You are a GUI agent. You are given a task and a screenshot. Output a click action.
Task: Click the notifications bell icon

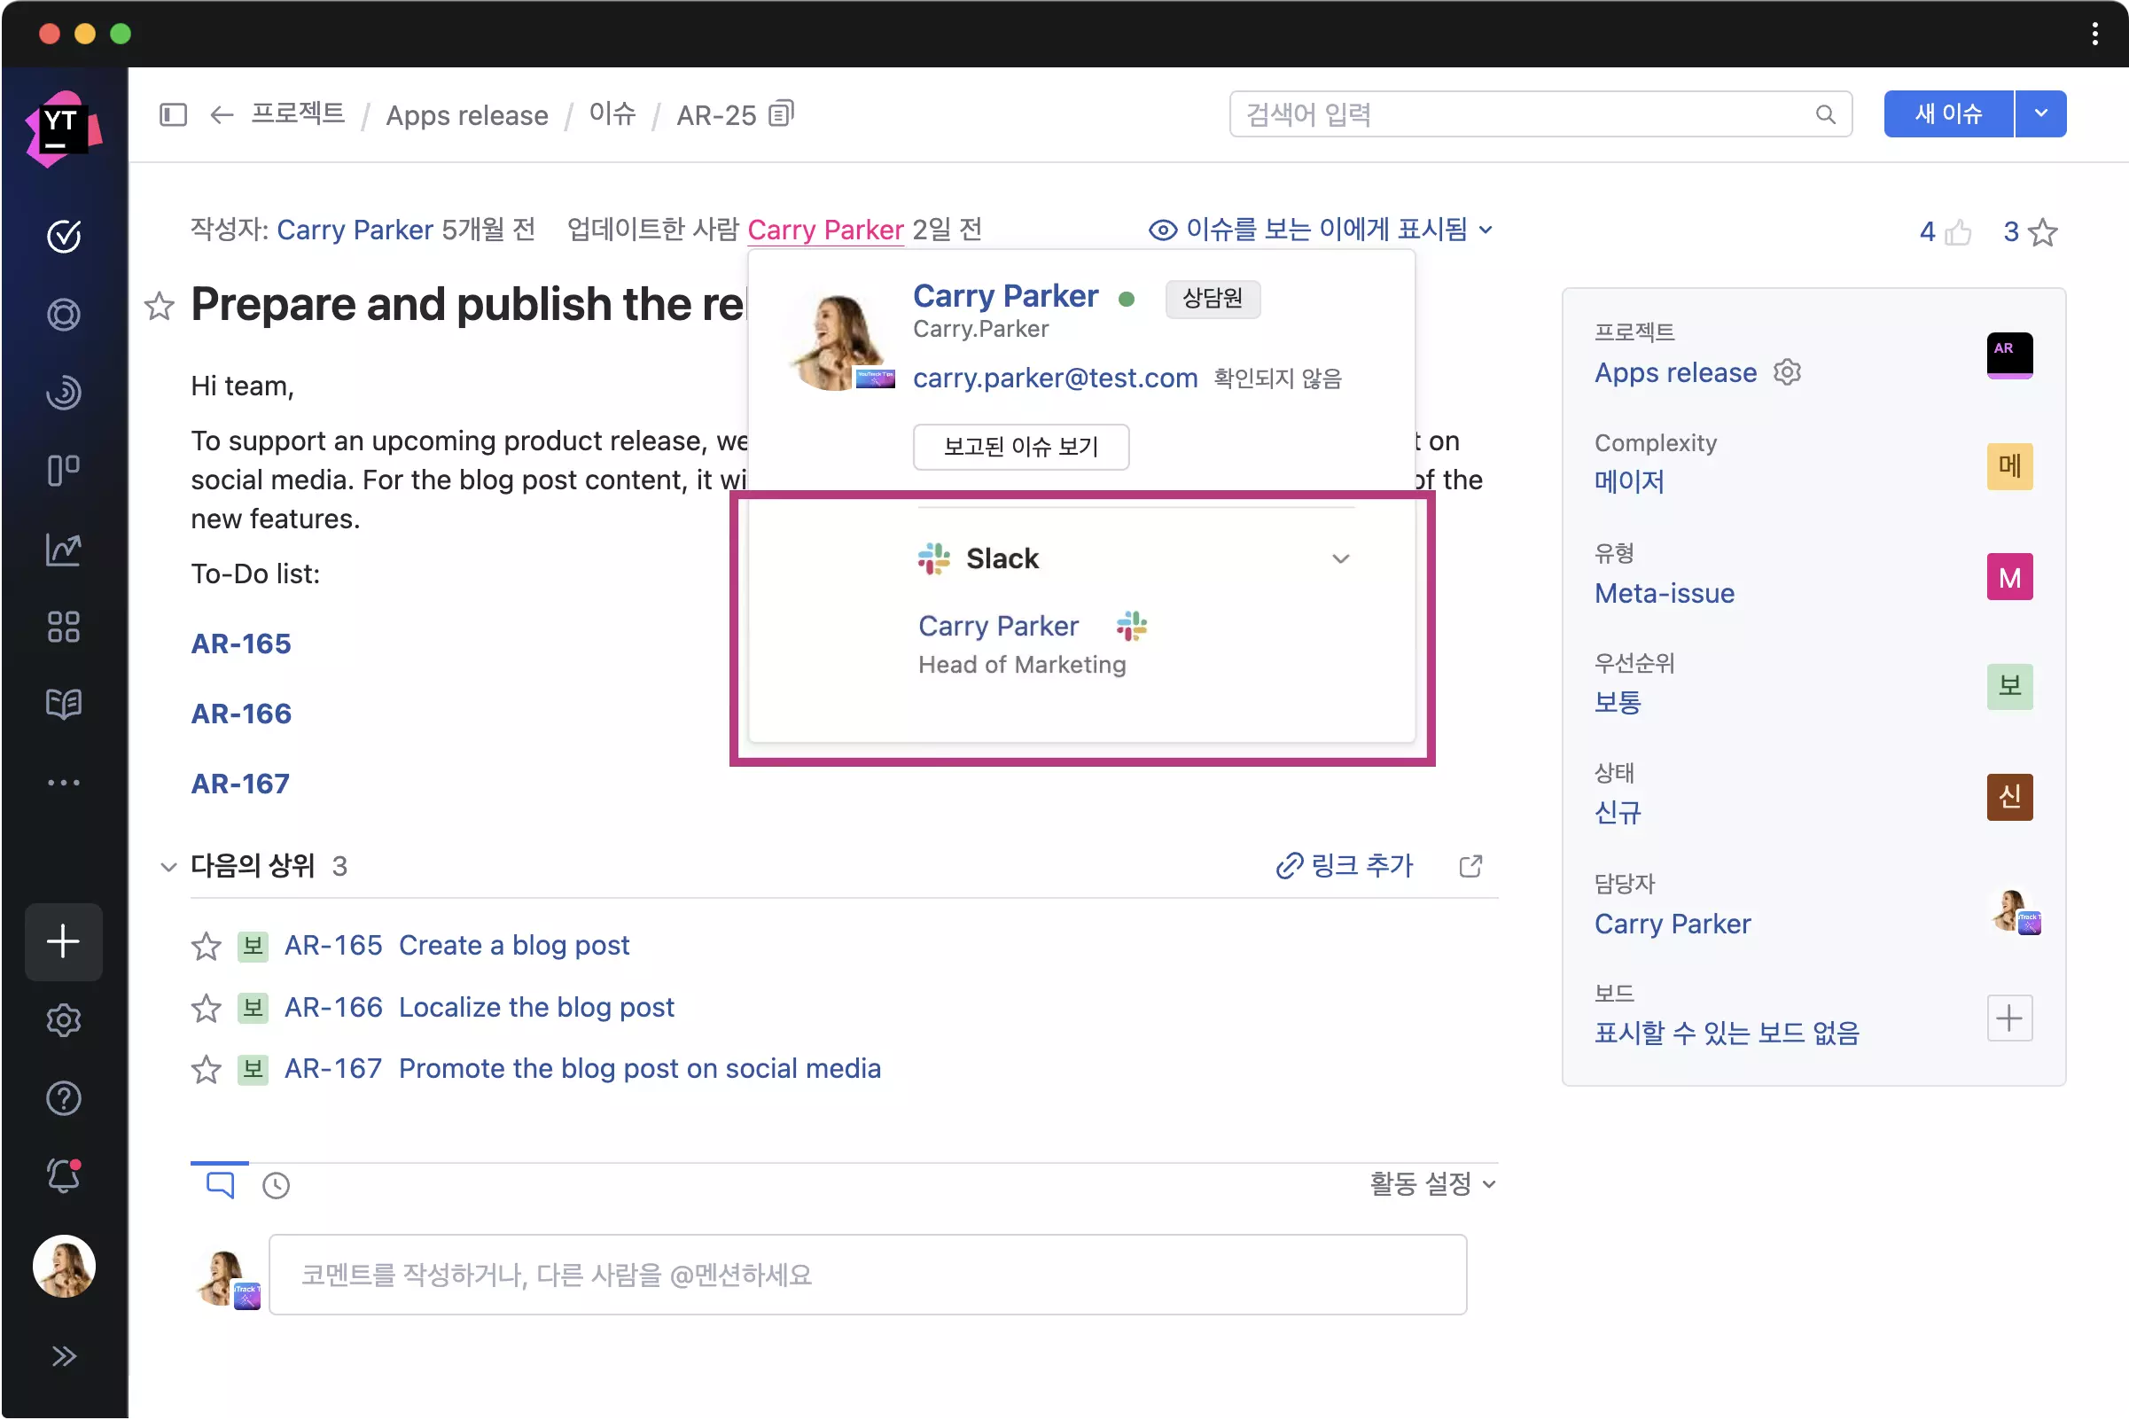(64, 1175)
